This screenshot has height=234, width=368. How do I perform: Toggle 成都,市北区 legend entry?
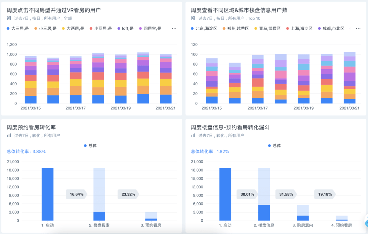tap(331, 28)
